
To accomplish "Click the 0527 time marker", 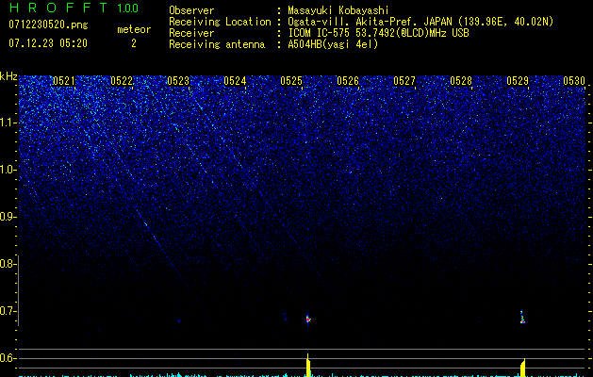I will [x=404, y=81].
